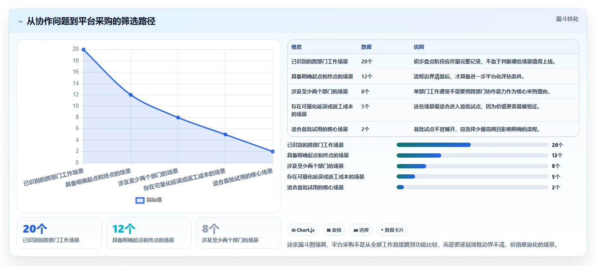The image size is (596, 266).
Task: Click the 进度 chip icon
Action: click(355, 230)
